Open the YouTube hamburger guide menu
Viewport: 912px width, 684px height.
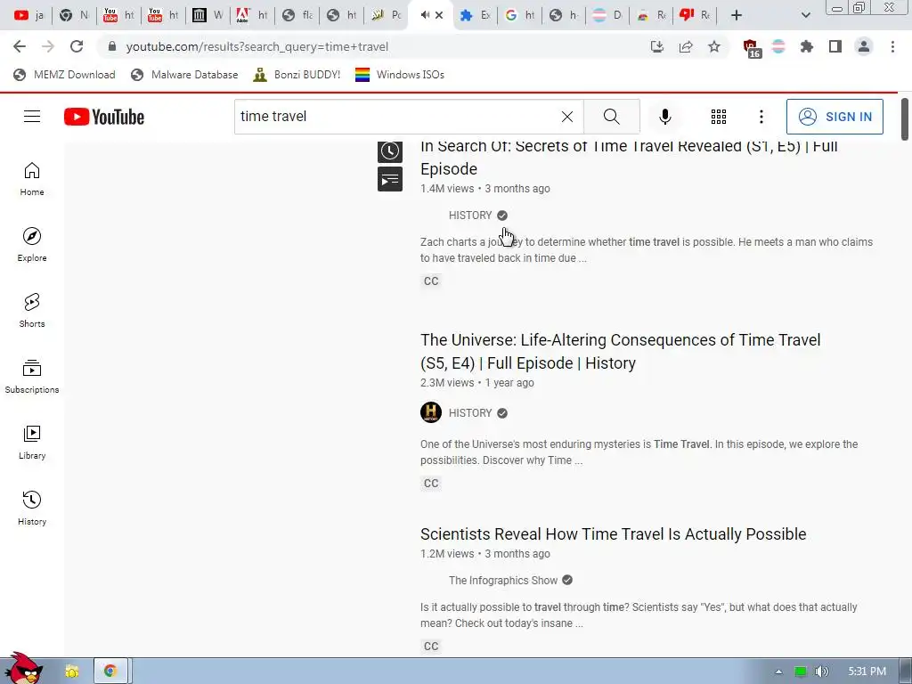click(x=32, y=117)
